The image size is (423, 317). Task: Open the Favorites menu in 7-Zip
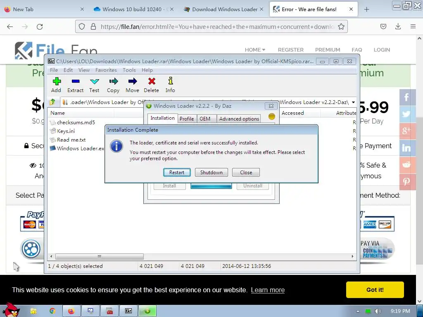pos(106,70)
